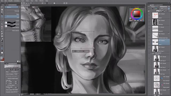Open the Animation menu
The width and height of the screenshot is (171, 96).
[17, 1]
